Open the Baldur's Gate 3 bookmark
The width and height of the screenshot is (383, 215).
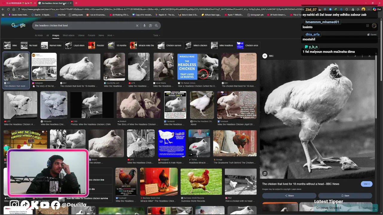[188, 15]
